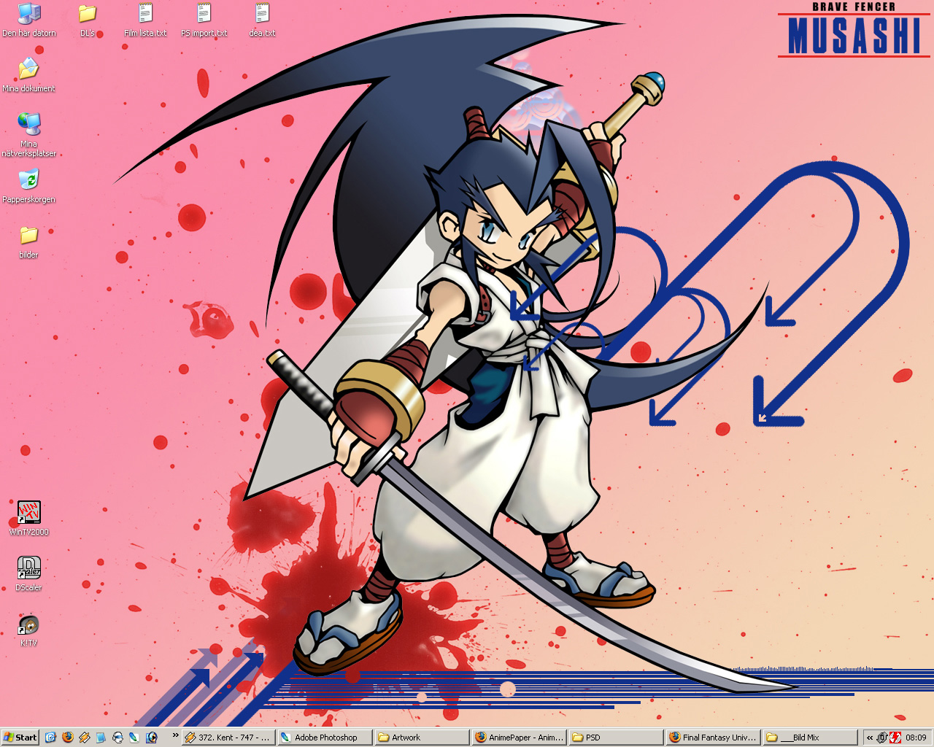The image size is (934, 747).
Task: Click the globe headset Quick Launch icon
Action: coord(117,738)
